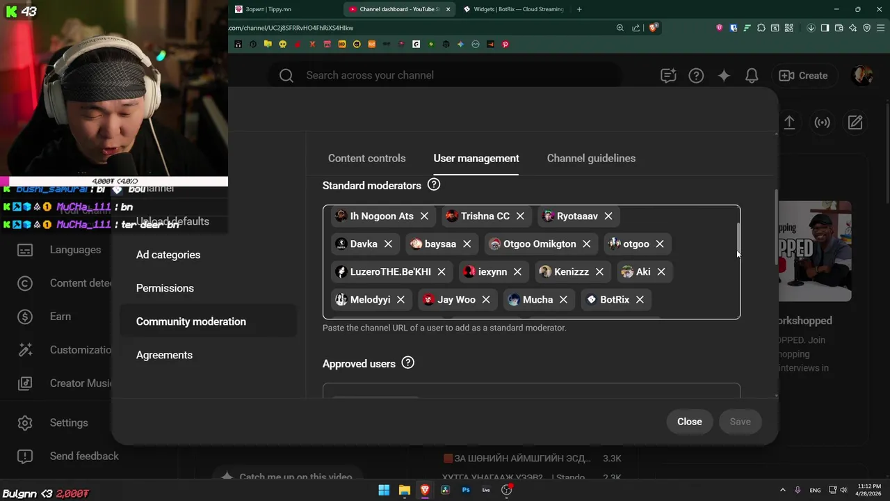This screenshot has height=501, width=890.
Task: Focus Search across your channel field
Action: [x=445, y=75]
